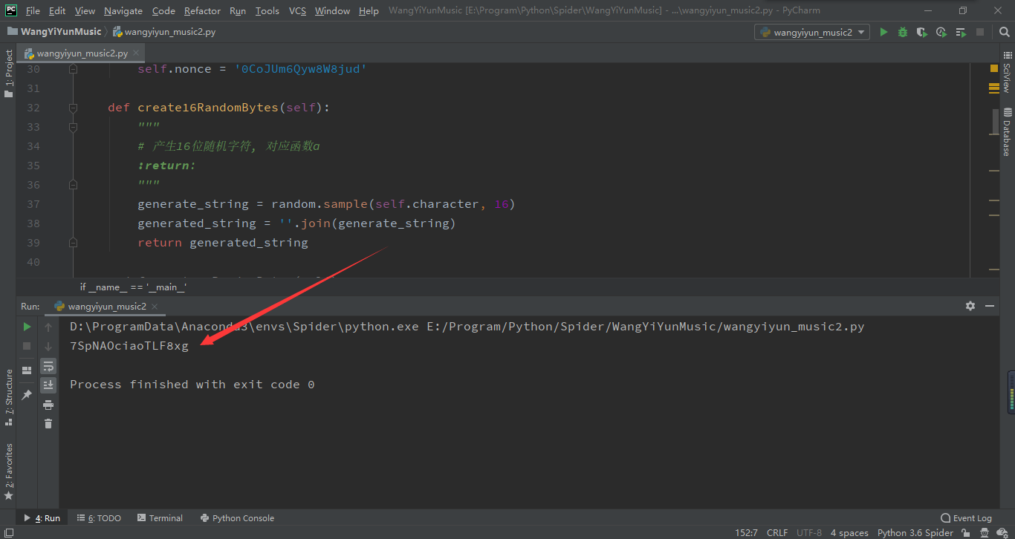Viewport: 1015px width, 539px height.
Task: Start debugging with the bug icon
Action: coord(903,32)
